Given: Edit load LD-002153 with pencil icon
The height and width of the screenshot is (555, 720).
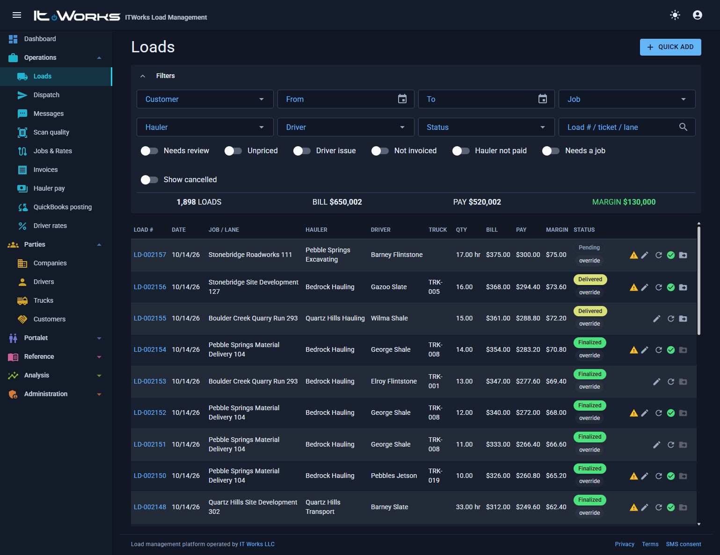Looking at the screenshot, I should (x=657, y=382).
